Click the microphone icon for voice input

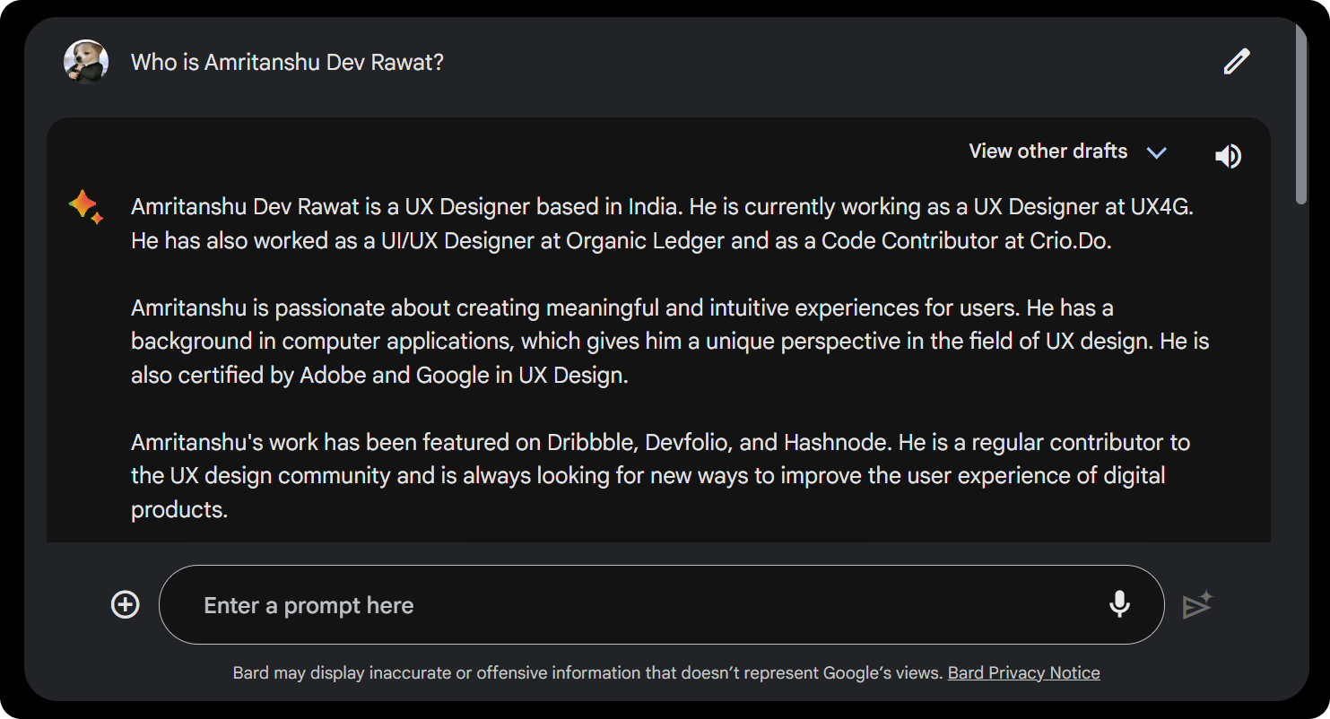coord(1119,604)
